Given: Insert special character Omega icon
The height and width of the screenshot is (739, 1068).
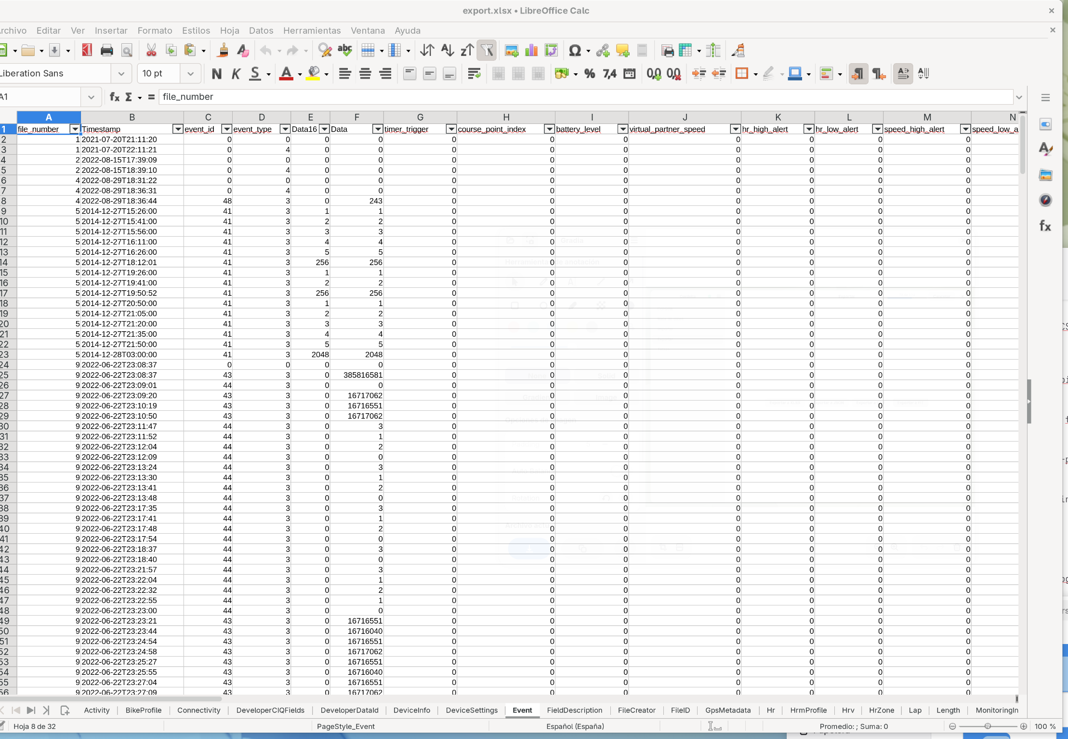Looking at the screenshot, I should [575, 50].
